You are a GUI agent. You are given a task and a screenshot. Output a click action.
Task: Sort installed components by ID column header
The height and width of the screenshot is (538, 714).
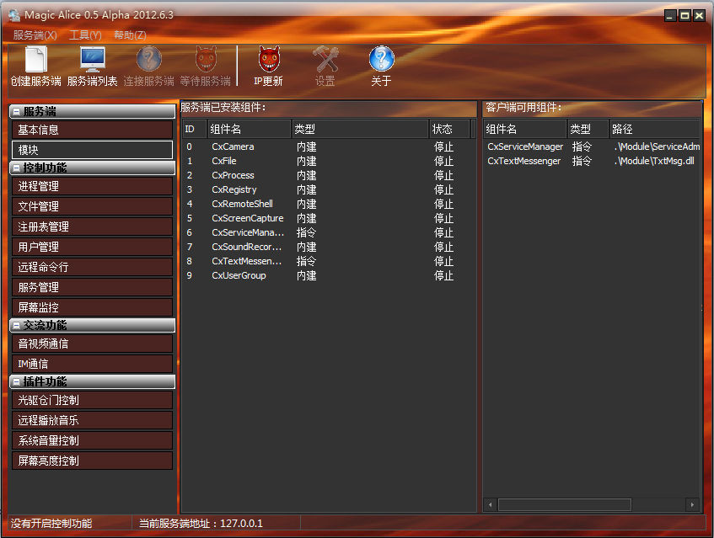[x=195, y=129]
